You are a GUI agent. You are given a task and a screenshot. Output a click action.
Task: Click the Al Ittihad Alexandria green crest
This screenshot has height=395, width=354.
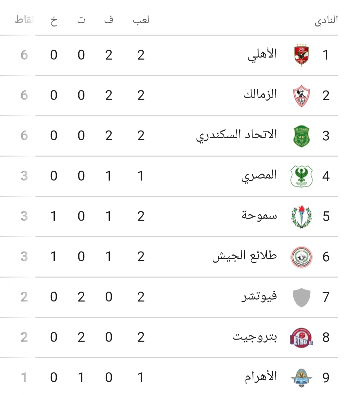point(301,136)
